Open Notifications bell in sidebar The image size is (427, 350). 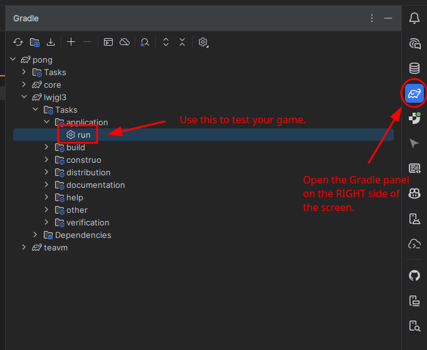[x=414, y=18]
